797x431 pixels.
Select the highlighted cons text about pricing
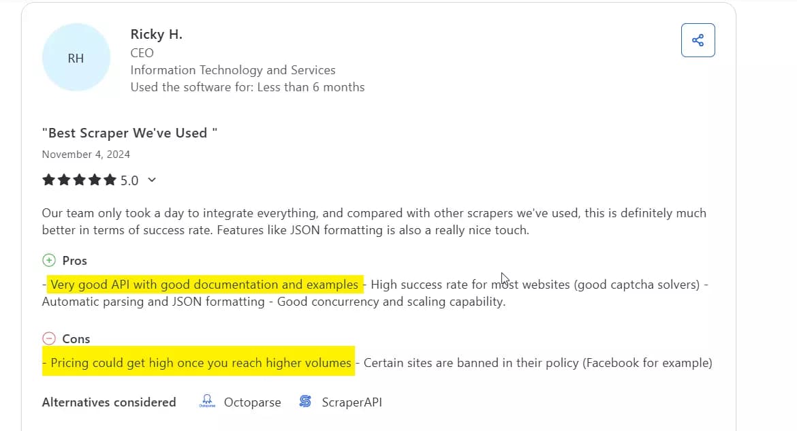click(x=198, y=362)
